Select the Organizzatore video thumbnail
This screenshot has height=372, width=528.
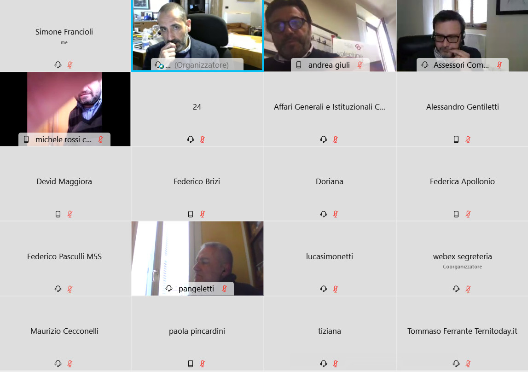tap(197, 35)
